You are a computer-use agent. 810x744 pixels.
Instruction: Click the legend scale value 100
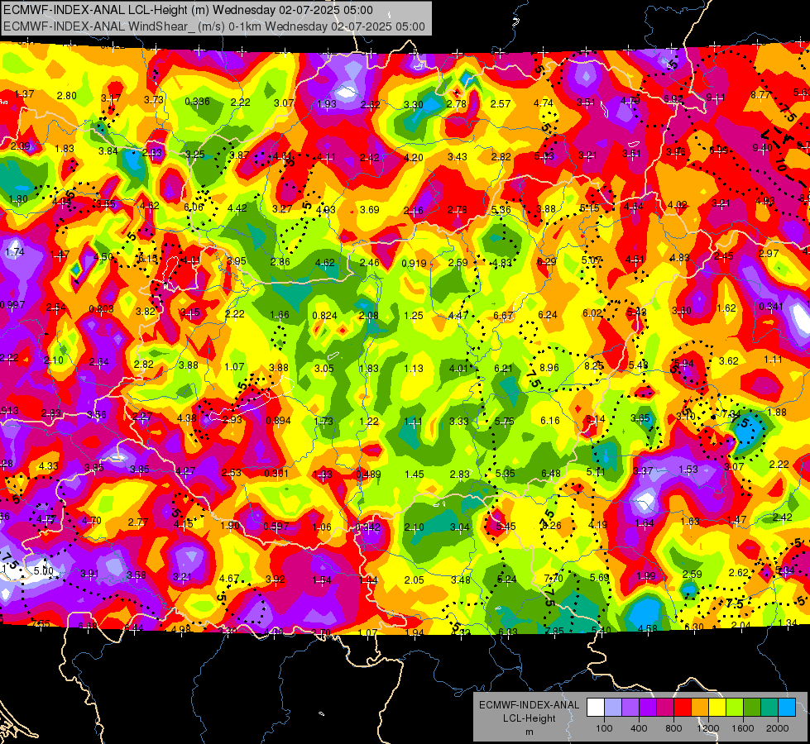pyautogui.click(x=604, y=728)
